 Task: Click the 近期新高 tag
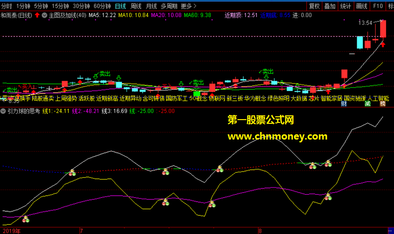(x=107, y=98)
